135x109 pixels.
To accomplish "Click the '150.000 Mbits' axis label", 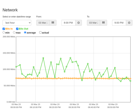I will pos(9,53).
